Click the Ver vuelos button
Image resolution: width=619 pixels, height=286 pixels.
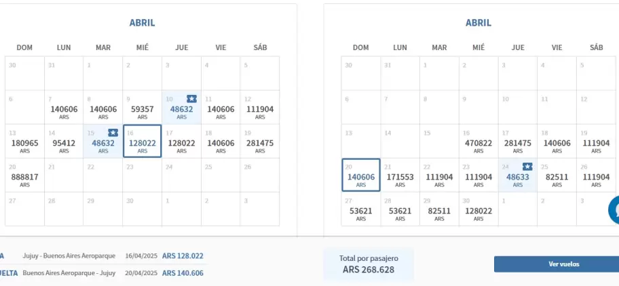[x=557, y=264]
